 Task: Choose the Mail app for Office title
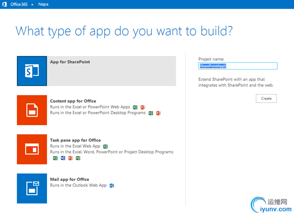click(x=70, y=180)
